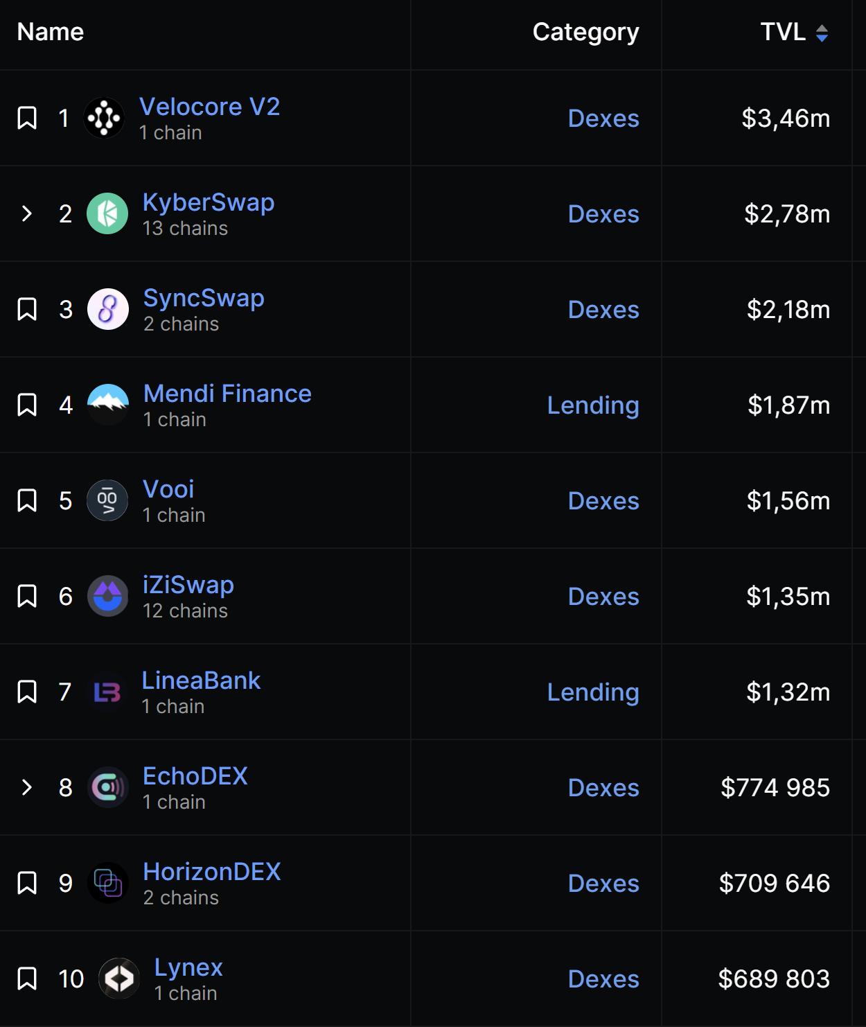Click the Category column header
This screenshot has width=866, height=1027.
585,33
